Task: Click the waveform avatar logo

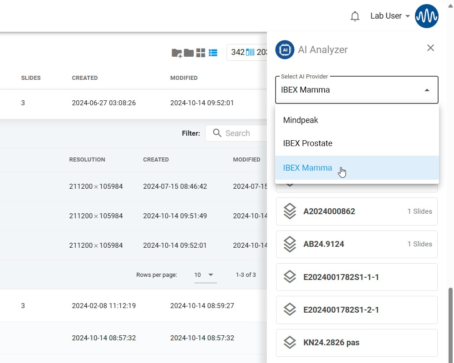Action: coord(427,16)
